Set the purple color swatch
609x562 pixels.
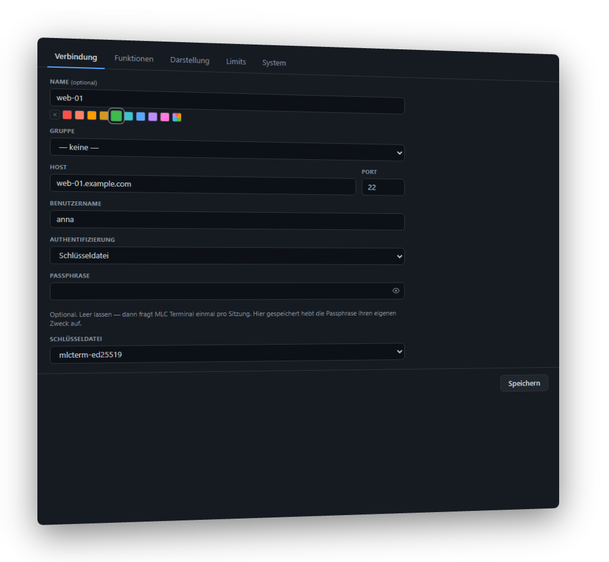153,116
